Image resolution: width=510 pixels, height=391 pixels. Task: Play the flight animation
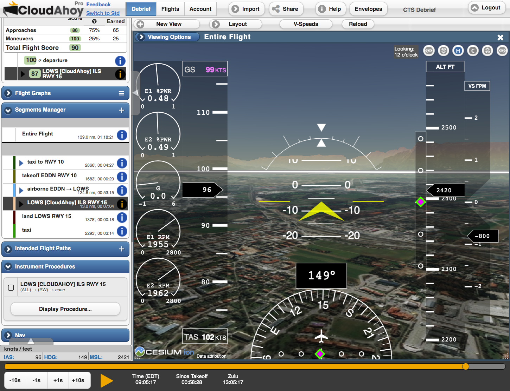[x=107, y=380]
